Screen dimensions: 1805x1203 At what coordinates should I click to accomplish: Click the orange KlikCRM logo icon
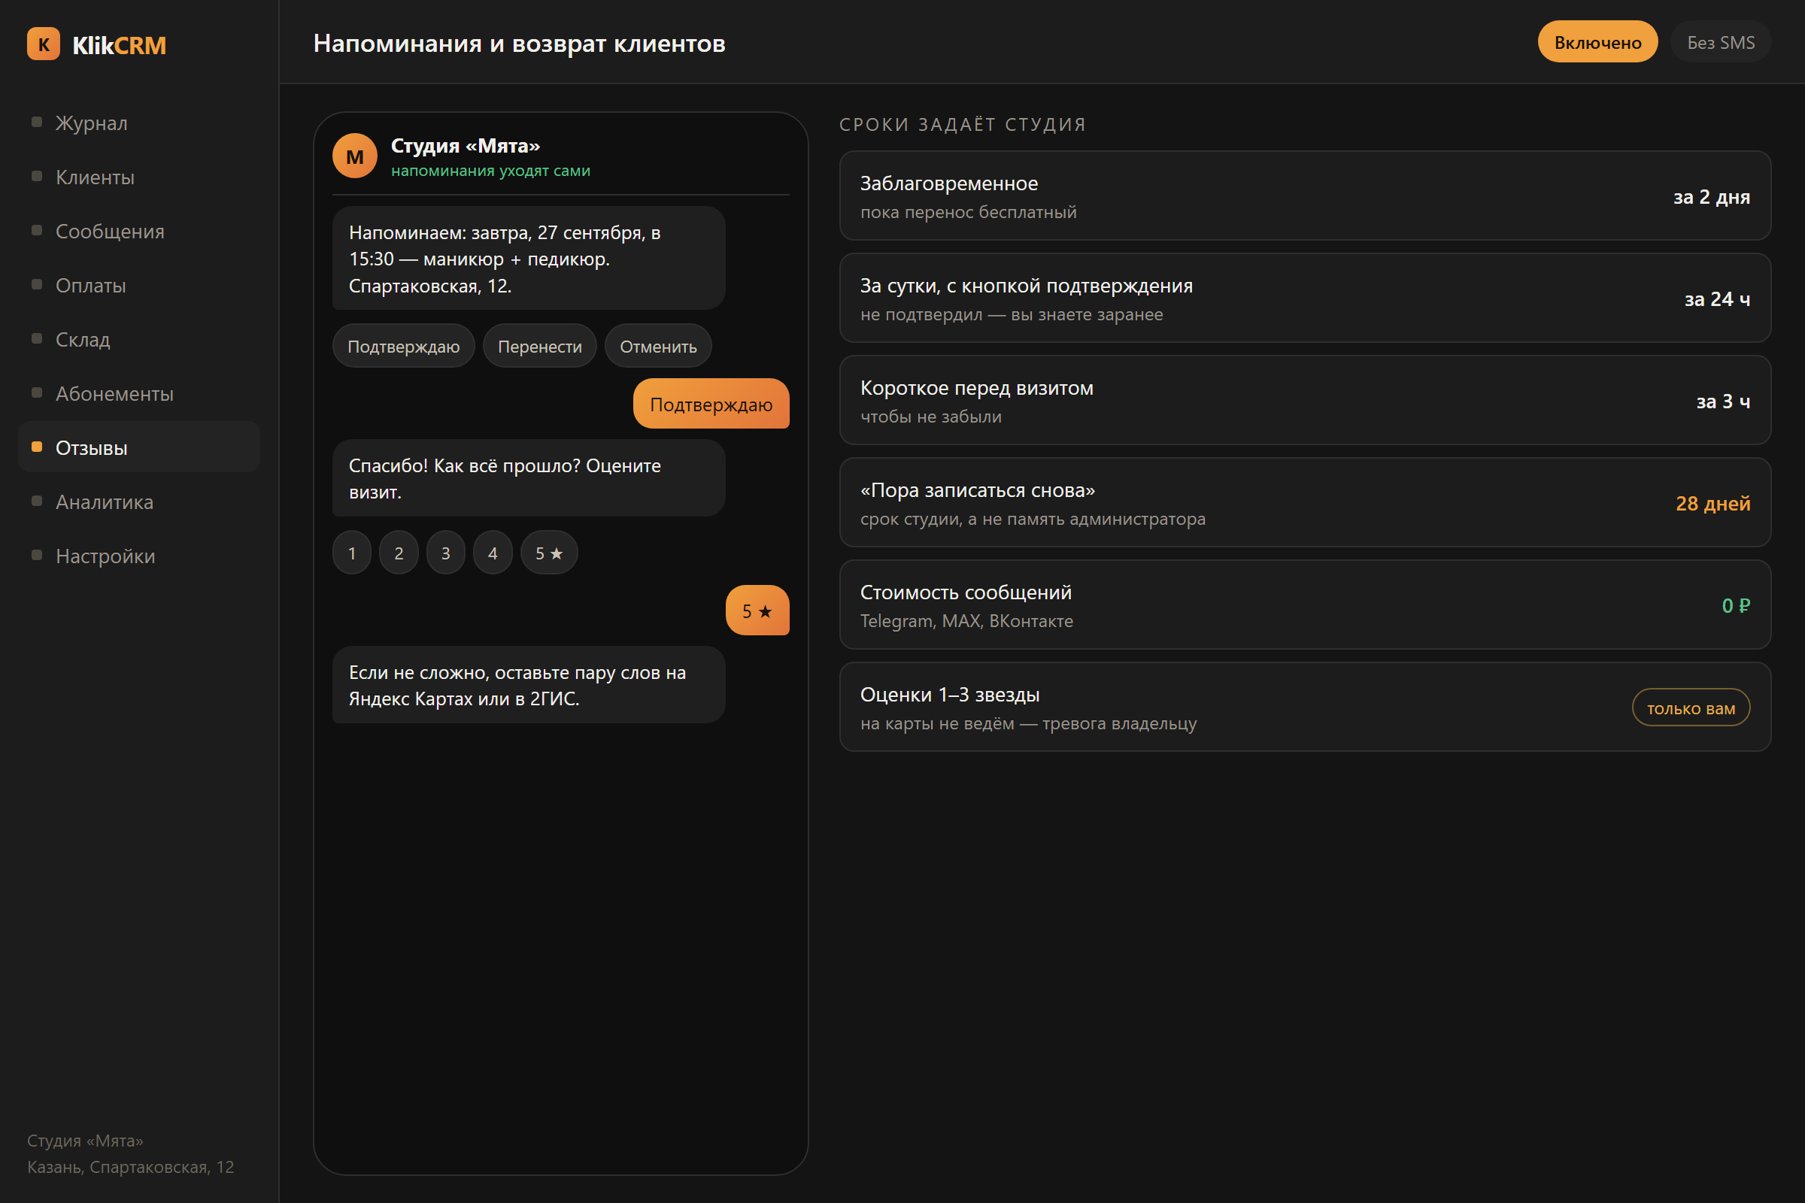[44, 44]
